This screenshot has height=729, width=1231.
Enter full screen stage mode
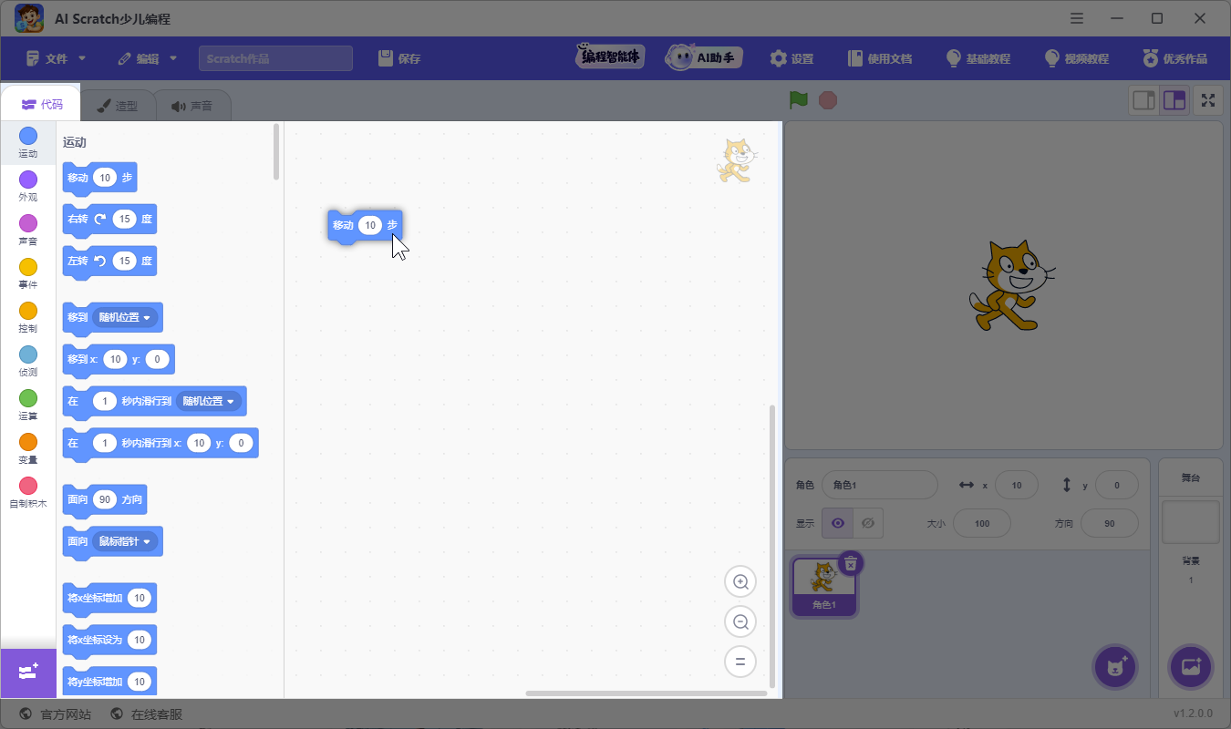pos(1208,100)
